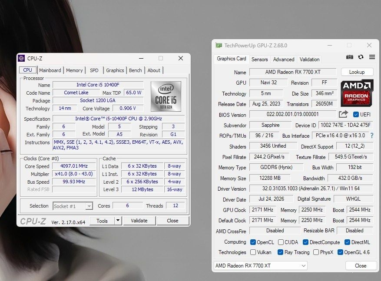Toggle the Ray Tracing checkbox

pyautogui.click(x=280, y=252)
